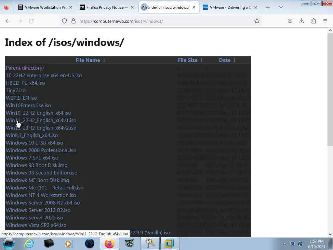Open the Firefox View pinned icon

click(7, 7)
